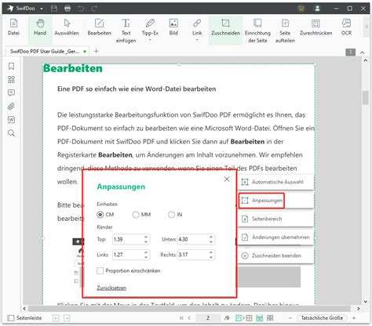The image size is (372, 326).
Task: Open the user account icon
Action: click(x=317, y=9)
